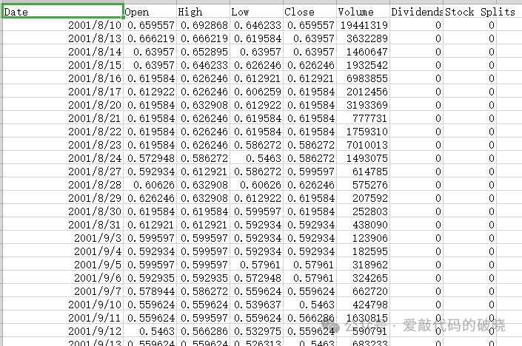Select the Date header cell
522x346 pixels.
point(63,12)
